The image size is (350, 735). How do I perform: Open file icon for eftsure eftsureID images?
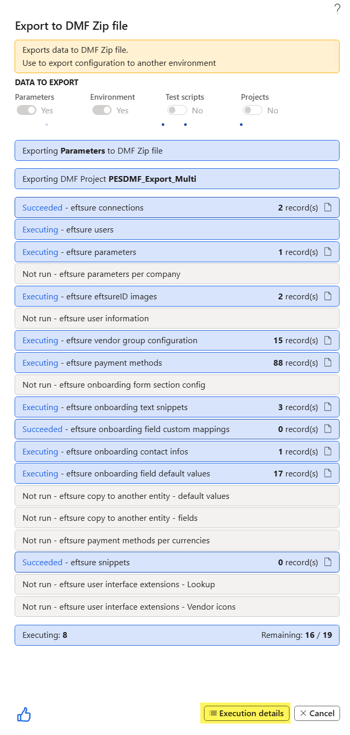pyautogui.click(x=328, y=296)
